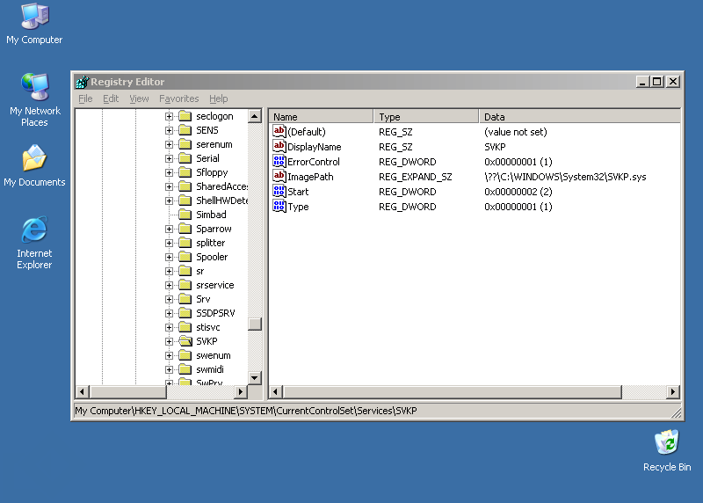Expand the srservice key

169,285
